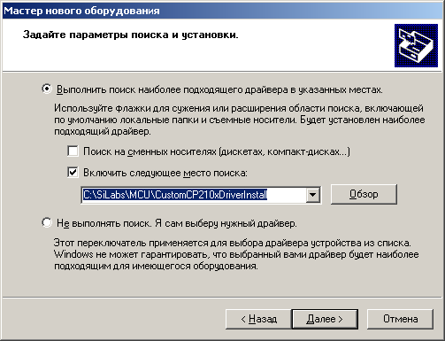Viewport: 445px width, 341px height.
Task: Click the description paragraph starting 'Используйте флажки'
Action: tap(240, 120)
